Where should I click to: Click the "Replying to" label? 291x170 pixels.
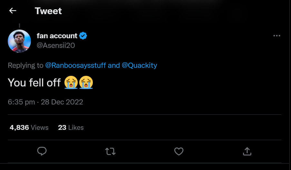tap(25, 65)
